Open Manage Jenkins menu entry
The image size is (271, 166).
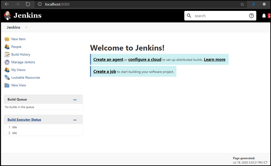pyautogui.click(x=23, y=62)
